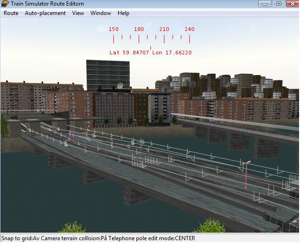Minimize the Route Editor window
The height and width of the screenshot is (243, 300).
pos(264,3)
